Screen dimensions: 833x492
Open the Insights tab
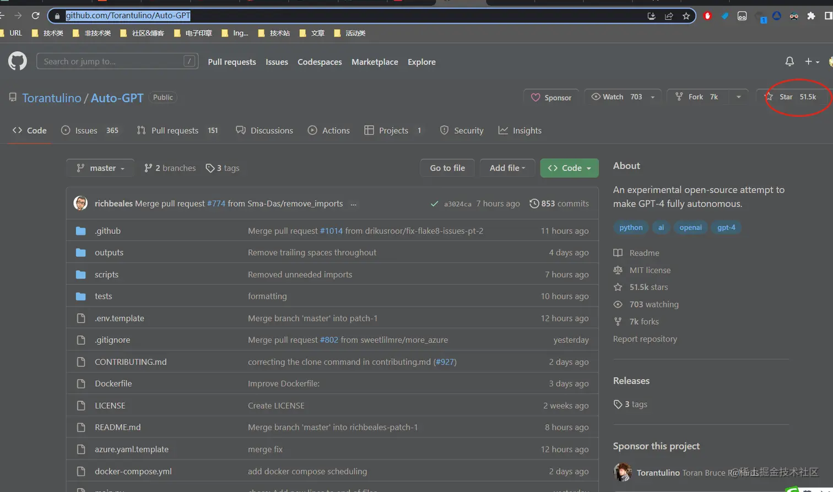point(520,130)
